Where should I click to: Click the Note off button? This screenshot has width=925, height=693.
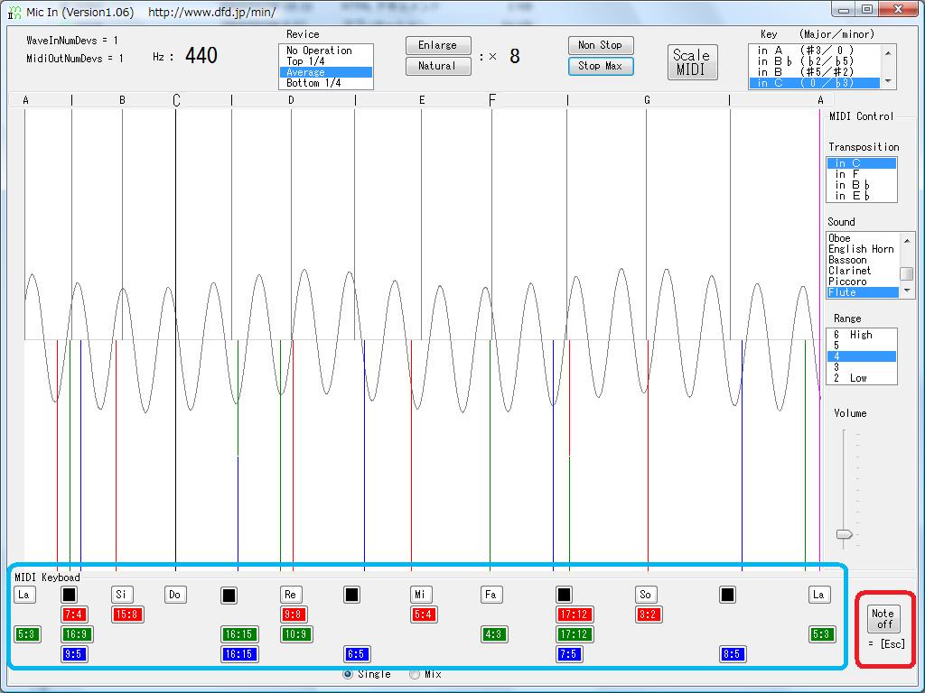coord(883,619)
